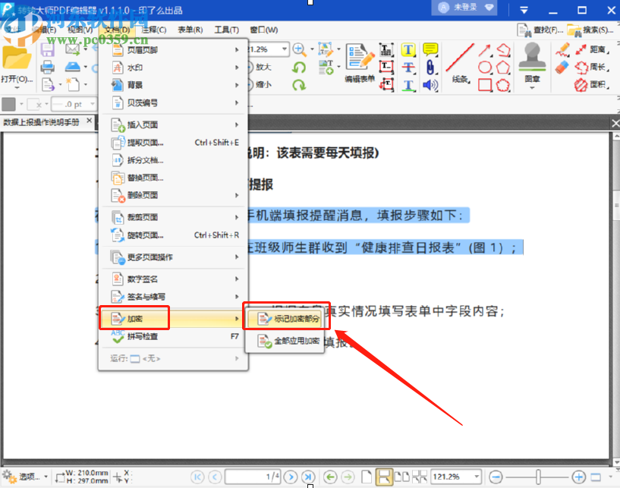Open the stamp tool dropdown arrow
Viewport: 620px width, 488px height.
[x=533, y=87]
